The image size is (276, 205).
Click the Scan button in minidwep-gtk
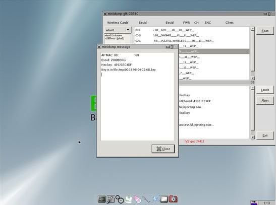pyautogui.click(x=265, y=31)
